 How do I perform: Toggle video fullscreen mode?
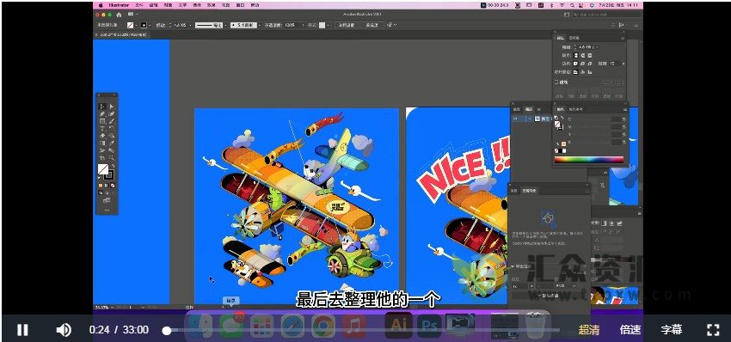[x=713, y=330]
